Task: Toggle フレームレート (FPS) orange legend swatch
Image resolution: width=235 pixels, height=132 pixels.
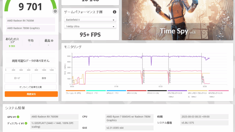Action: 76,91
